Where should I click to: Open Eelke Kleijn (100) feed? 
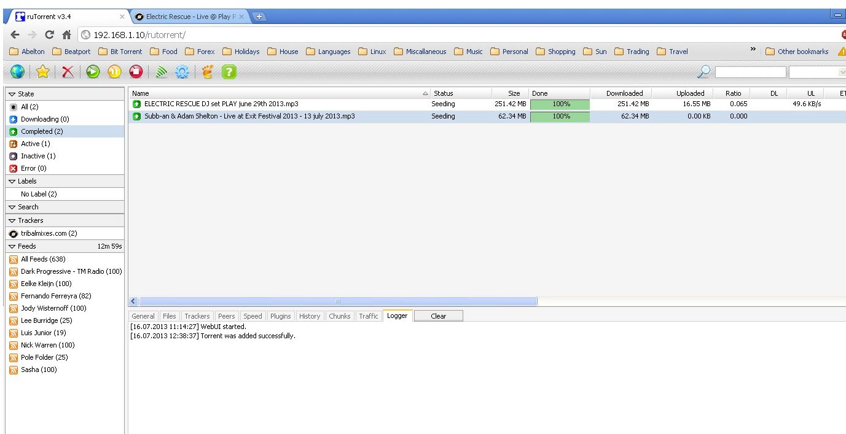65,284
